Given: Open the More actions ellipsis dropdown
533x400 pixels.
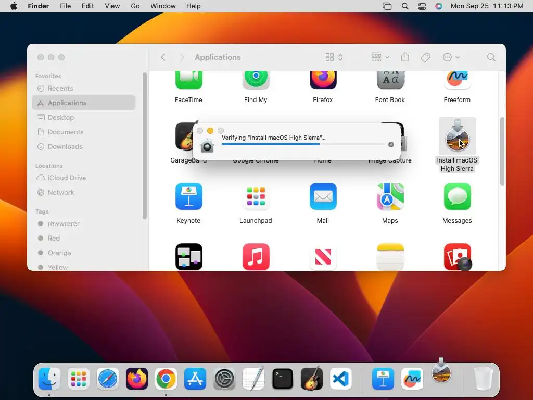Looking at the screenshot, I should (x=451, y=57).
